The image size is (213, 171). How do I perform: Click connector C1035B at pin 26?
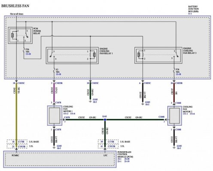[179, 83]
